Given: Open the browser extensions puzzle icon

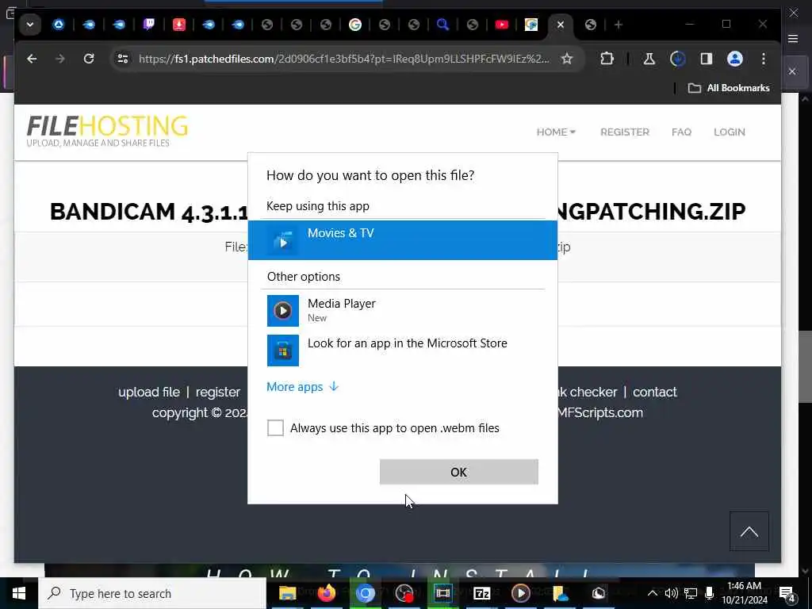Looking at the screenshot, I should tap(607, 59).
